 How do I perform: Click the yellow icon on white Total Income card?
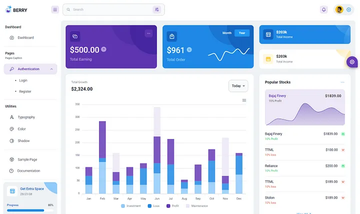(268, 59)
